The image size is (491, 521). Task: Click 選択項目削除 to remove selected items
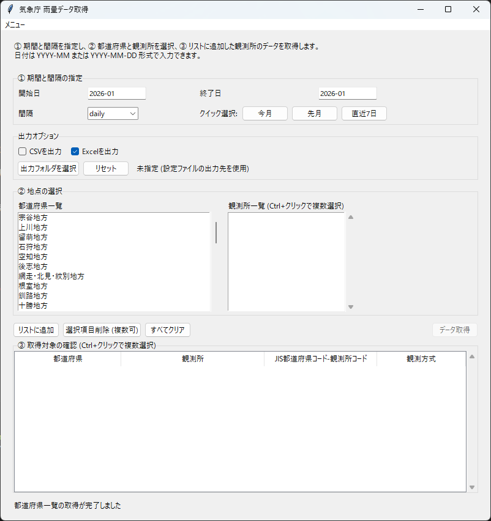coord(102,330)
